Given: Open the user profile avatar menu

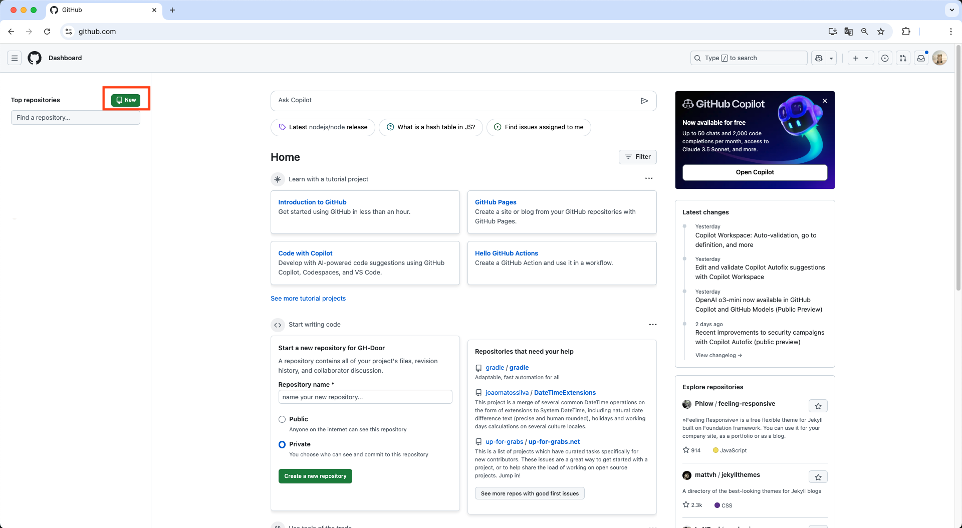Looking at the screenshot, I should pos(939,58).
